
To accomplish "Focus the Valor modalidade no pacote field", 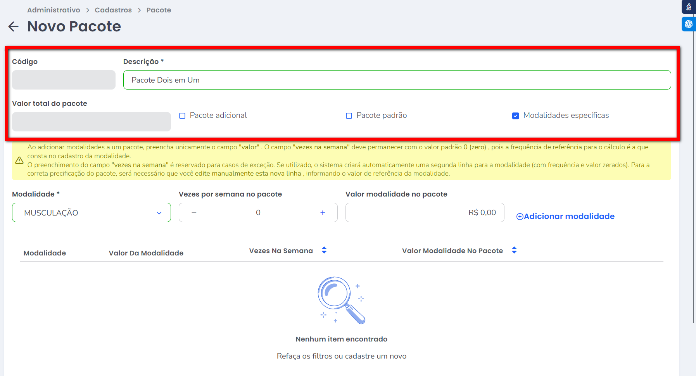I will pos(425,213).
